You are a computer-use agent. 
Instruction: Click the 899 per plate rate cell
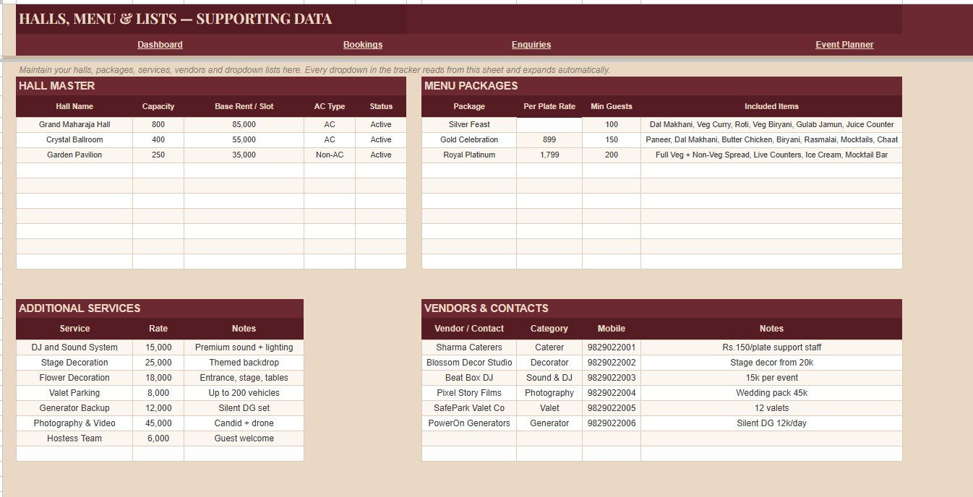(549, 140)
